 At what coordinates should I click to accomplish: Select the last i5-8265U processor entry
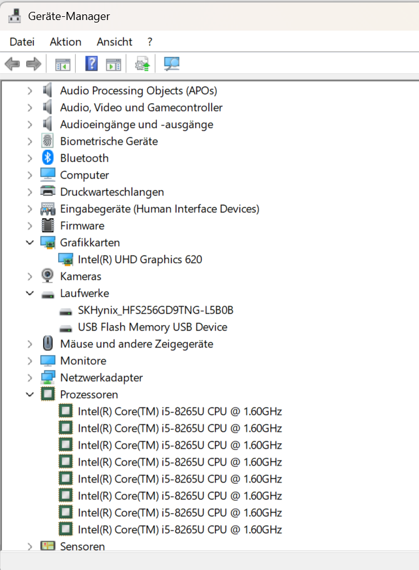pos(180,529)
